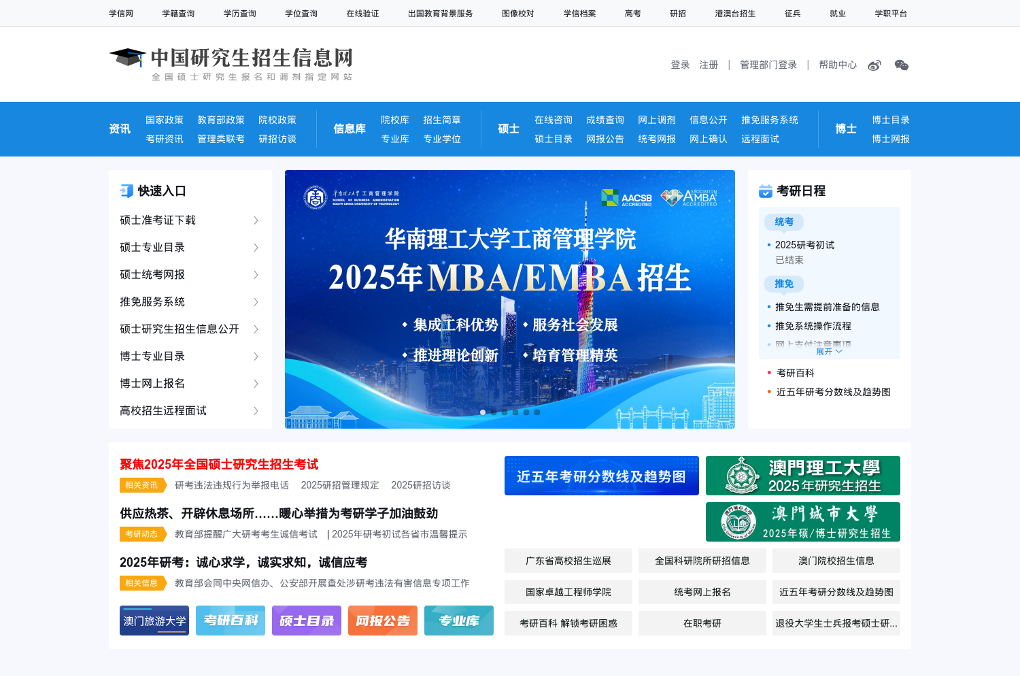
Task: Open 学信网 in top bar
Action: (x=121, y=14)
